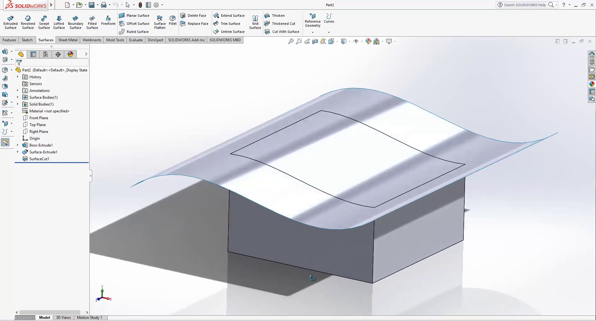The image size is (596, 321).
Task: Open the DisplayManager appearance tab
Action: (70, 54)
